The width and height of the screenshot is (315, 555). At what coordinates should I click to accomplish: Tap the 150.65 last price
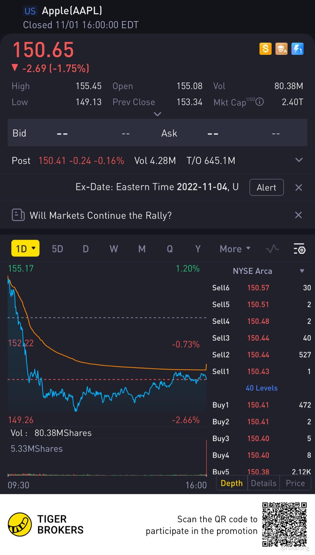click(x=43, y=50)
